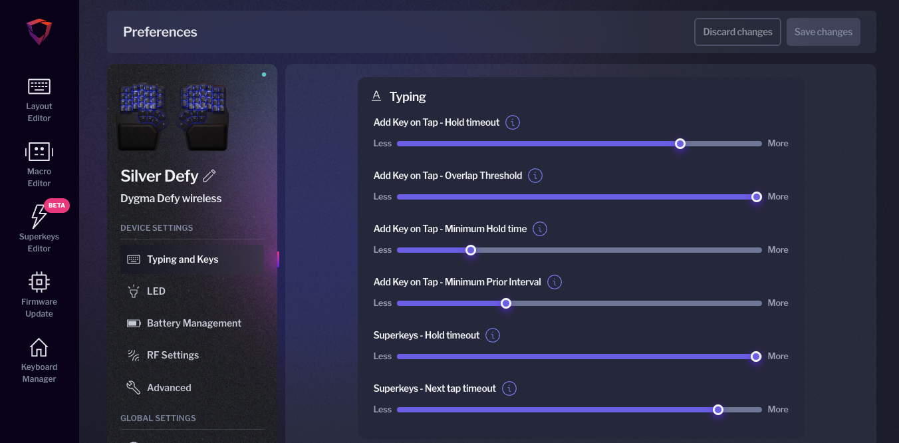Open the Layout Editor
The height and width of the screenshot is (443, 899).
[39, 100]
